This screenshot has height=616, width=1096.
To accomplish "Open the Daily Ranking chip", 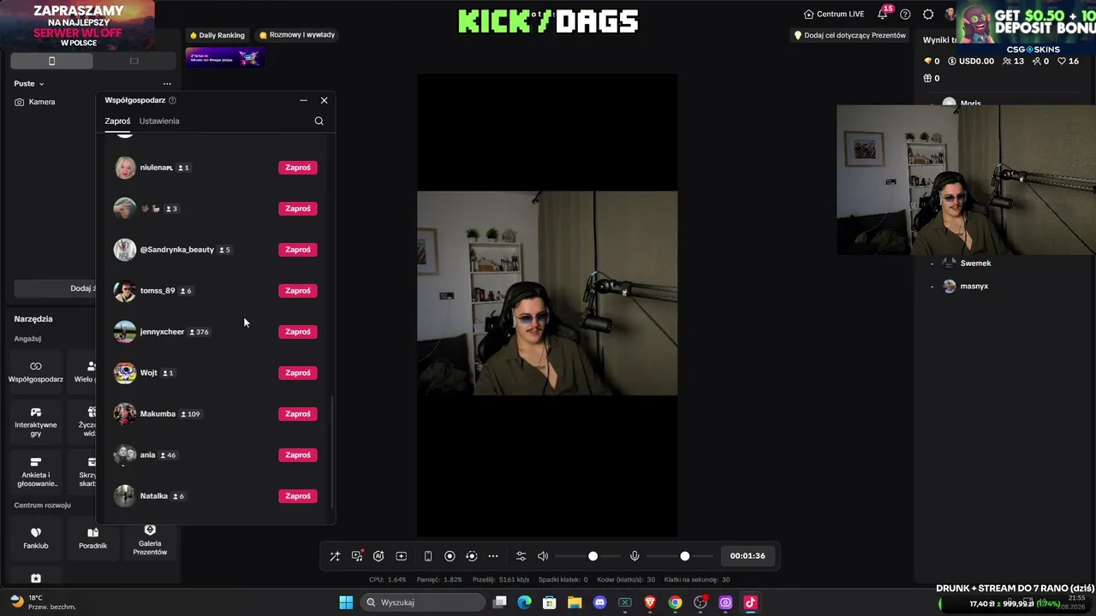I will click(x=217, y=35).
